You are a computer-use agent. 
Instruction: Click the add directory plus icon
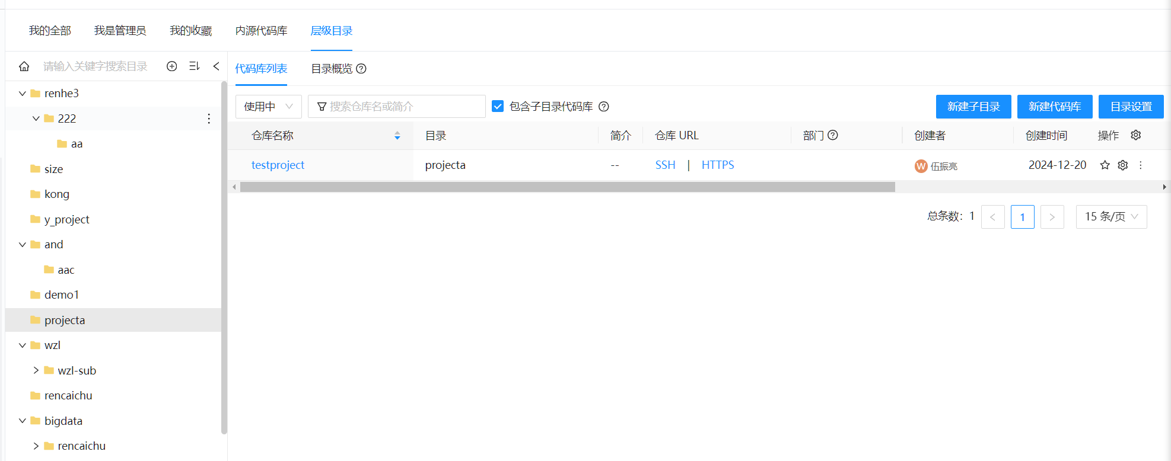tap(172, 66)
